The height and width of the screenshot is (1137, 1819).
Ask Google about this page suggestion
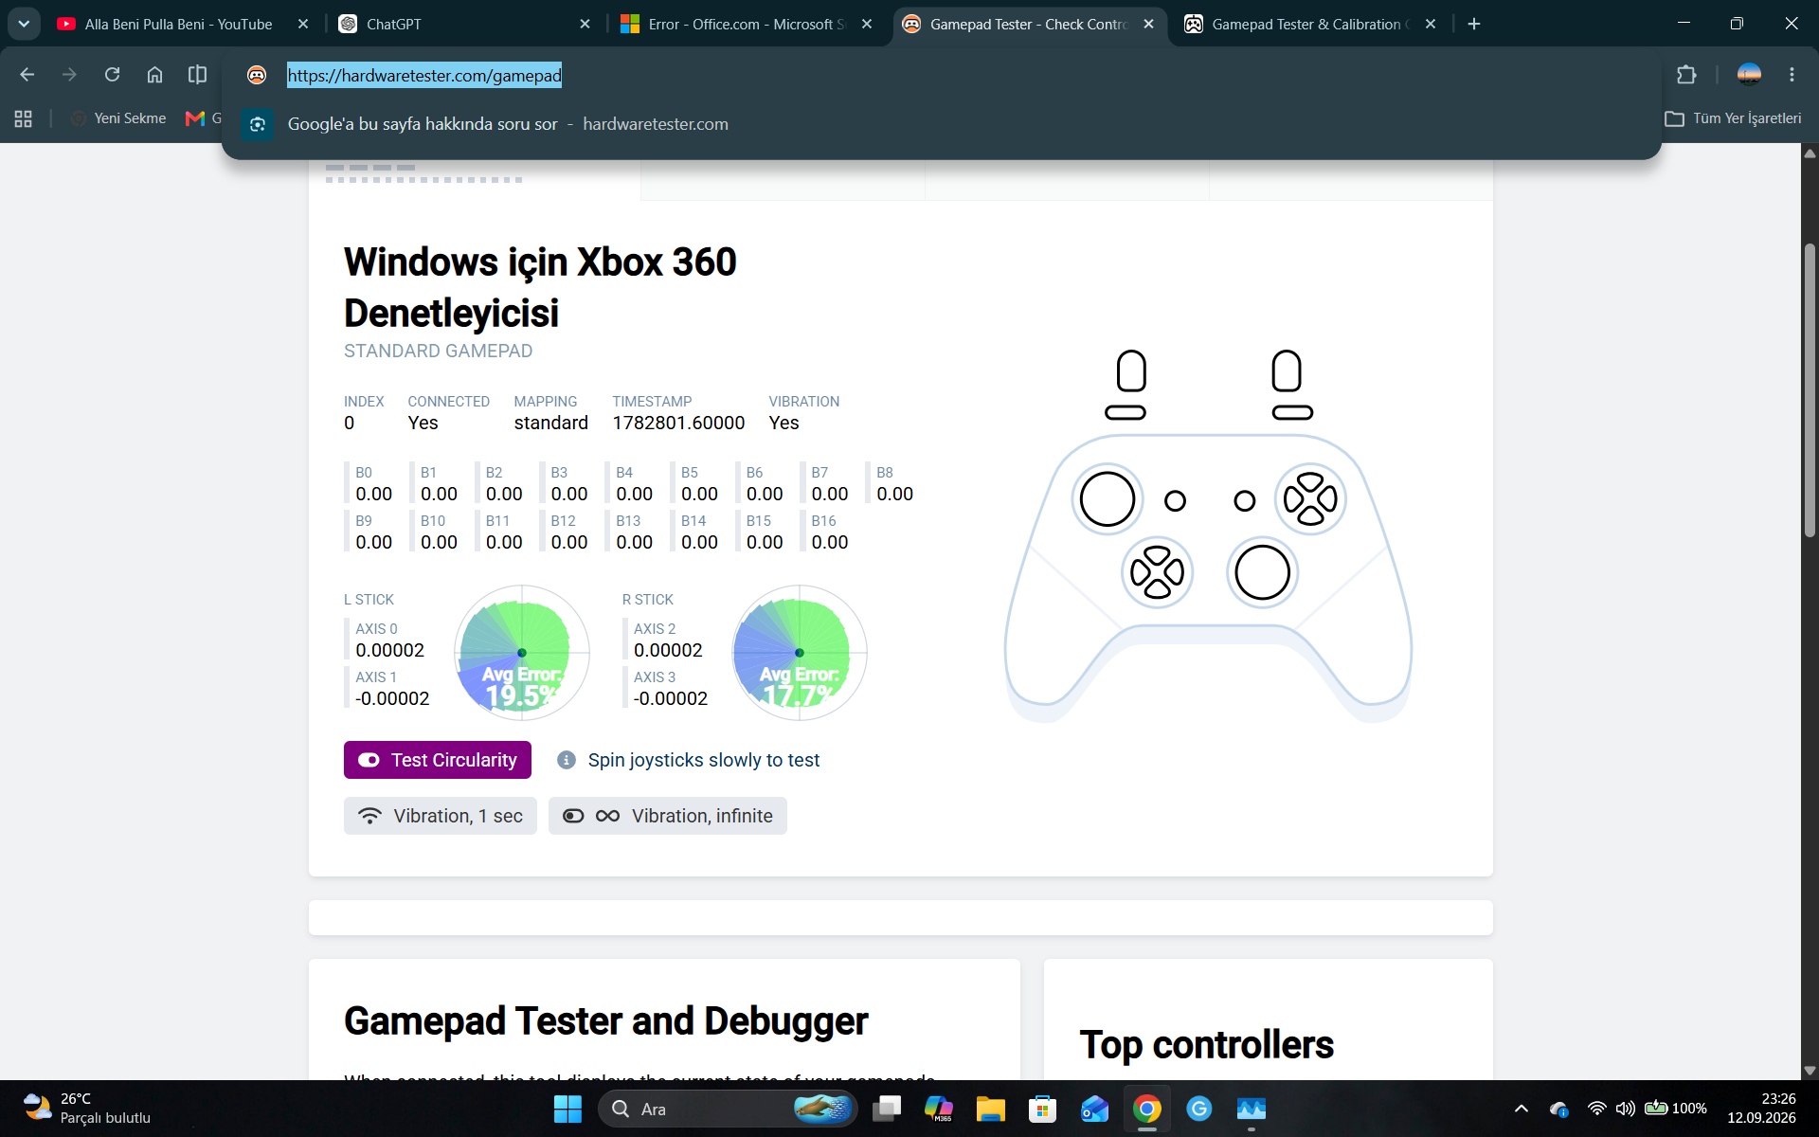942,124
